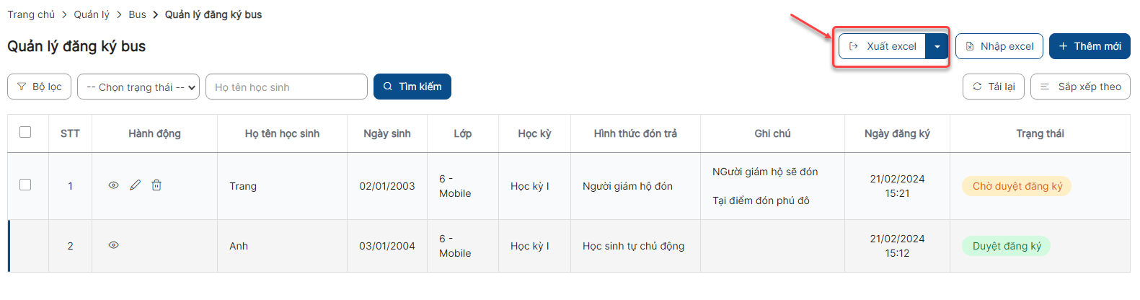
Task: Focus the Họ tên học sinh search field
Action: pos(286,87)
